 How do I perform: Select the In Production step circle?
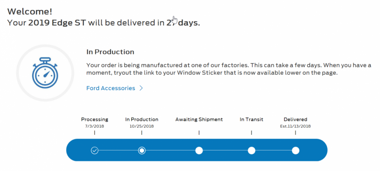(142, 150)
